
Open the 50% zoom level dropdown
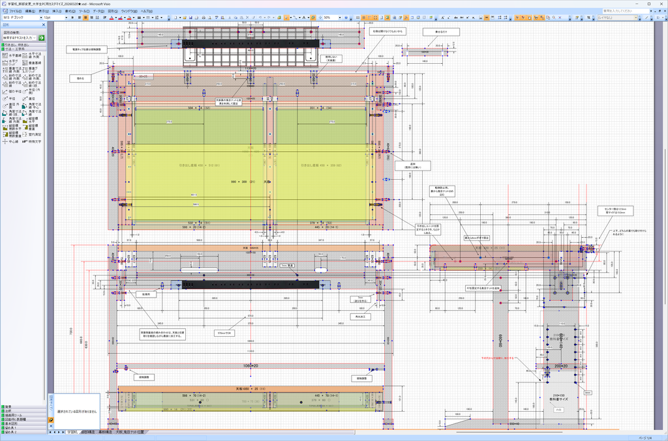tap(340, 18)
